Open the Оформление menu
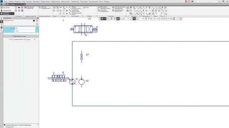The width and height of the screenshot is (229, 128). pos(55,1)
